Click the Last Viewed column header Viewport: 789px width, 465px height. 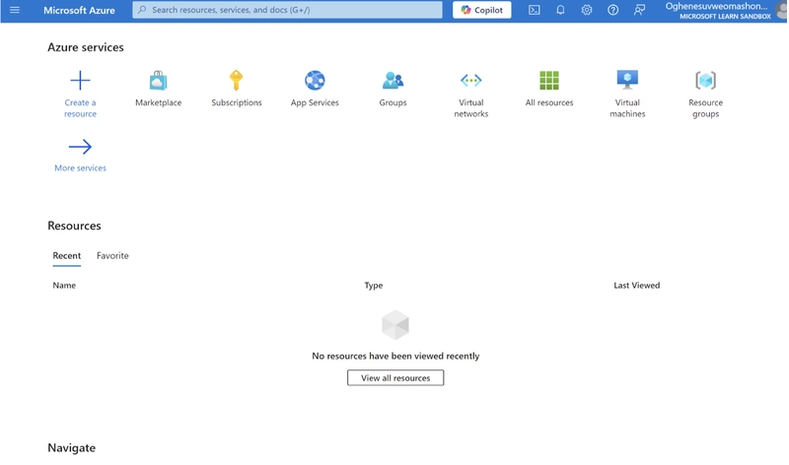click(636, 285)
